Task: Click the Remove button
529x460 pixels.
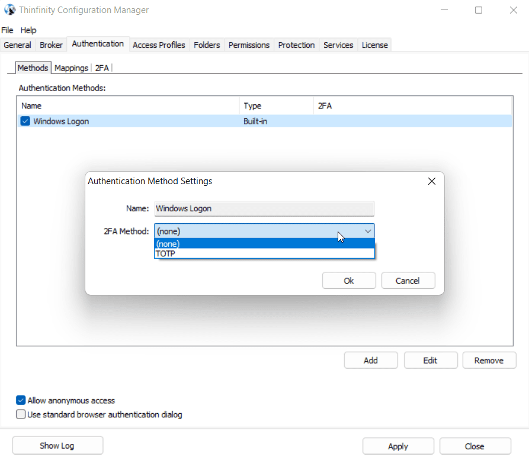Action: click(489, 360)
